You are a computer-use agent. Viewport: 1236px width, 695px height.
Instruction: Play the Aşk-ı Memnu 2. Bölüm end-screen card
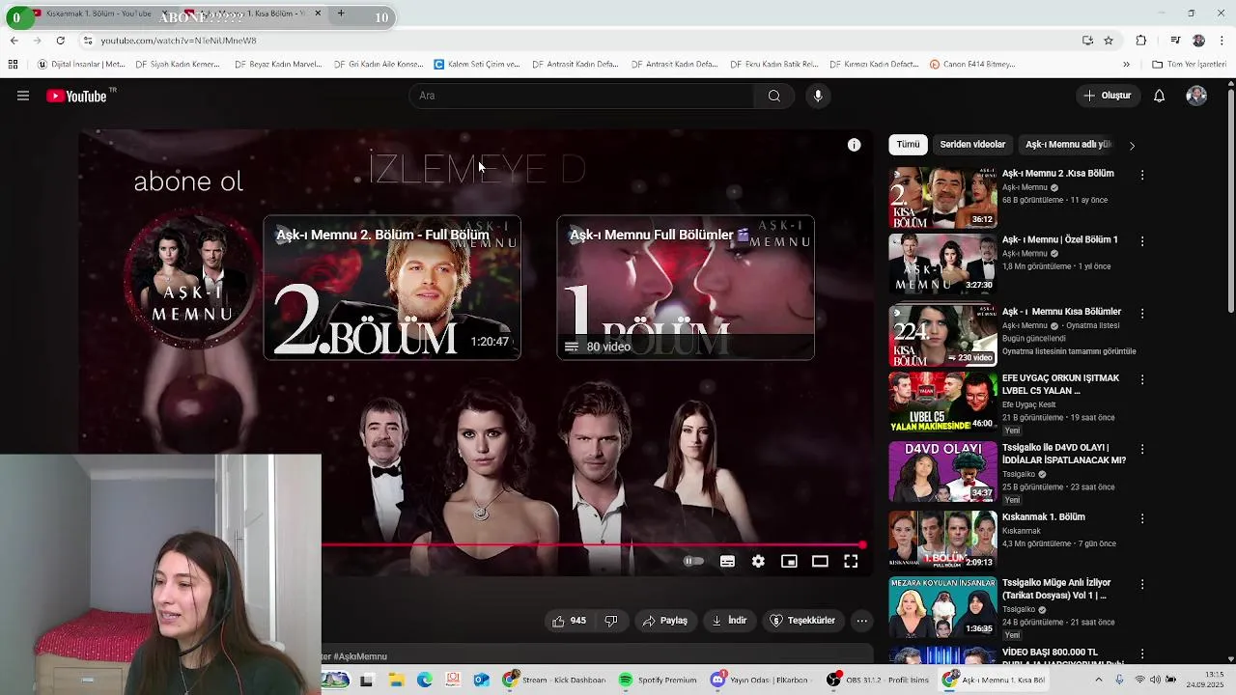point(392,288)
